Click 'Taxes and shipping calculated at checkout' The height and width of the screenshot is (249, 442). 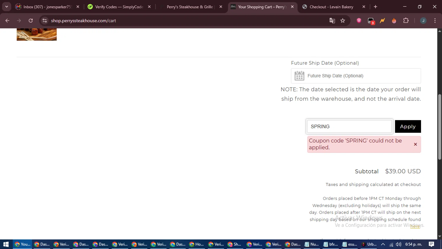pos(373,185)
